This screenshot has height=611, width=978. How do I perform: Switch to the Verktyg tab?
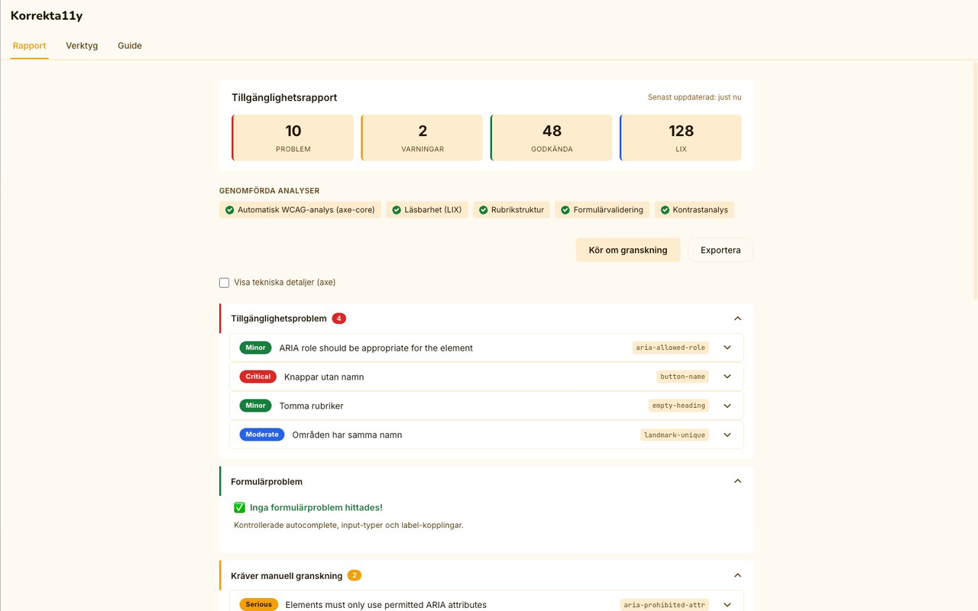pyautogui.click(x=81, y=45)
